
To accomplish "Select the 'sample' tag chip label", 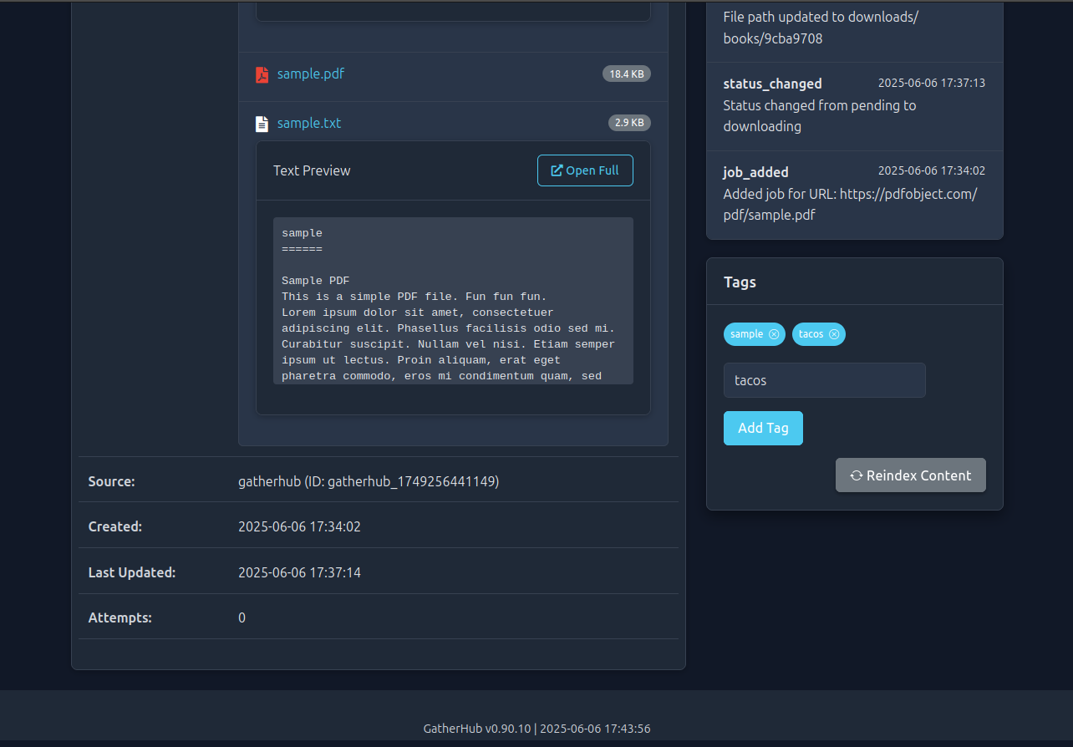I will pos(746,334).
